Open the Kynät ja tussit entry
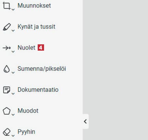 [36, 27]
